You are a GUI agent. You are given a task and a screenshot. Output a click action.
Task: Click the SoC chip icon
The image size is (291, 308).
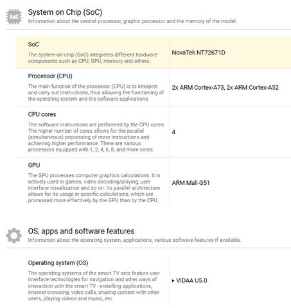click(14, 17)
